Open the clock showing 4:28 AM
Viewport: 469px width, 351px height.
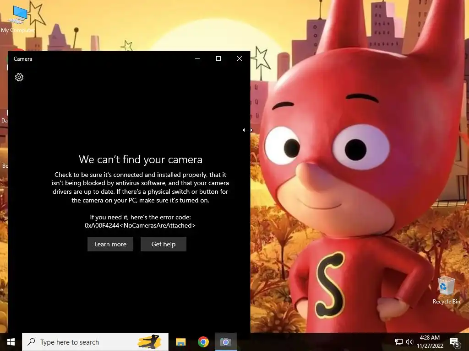click(x=430, y=342)
